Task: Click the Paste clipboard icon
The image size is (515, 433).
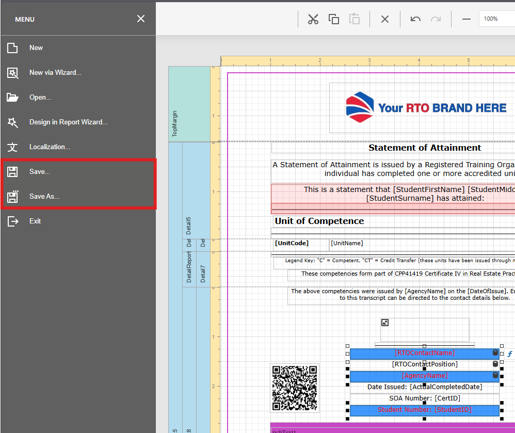Action: point(355,19)
